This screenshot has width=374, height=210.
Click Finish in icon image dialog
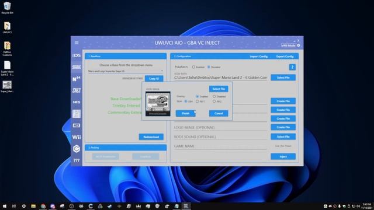(186, 113)
